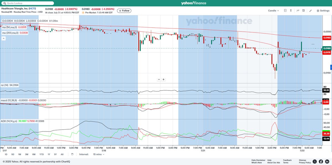Open the What's New link

(256, 163)
